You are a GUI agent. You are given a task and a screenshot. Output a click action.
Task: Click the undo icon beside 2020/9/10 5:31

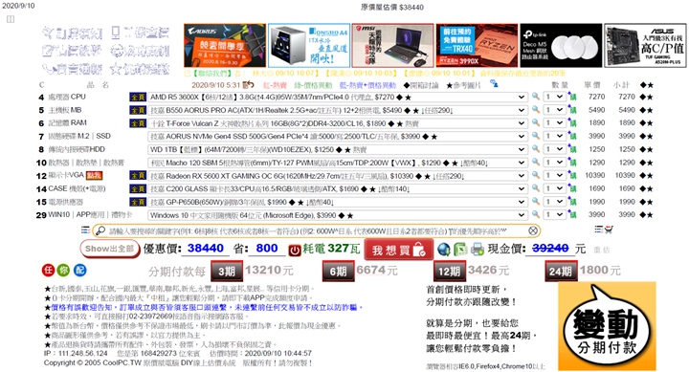[x=248, y=85]
